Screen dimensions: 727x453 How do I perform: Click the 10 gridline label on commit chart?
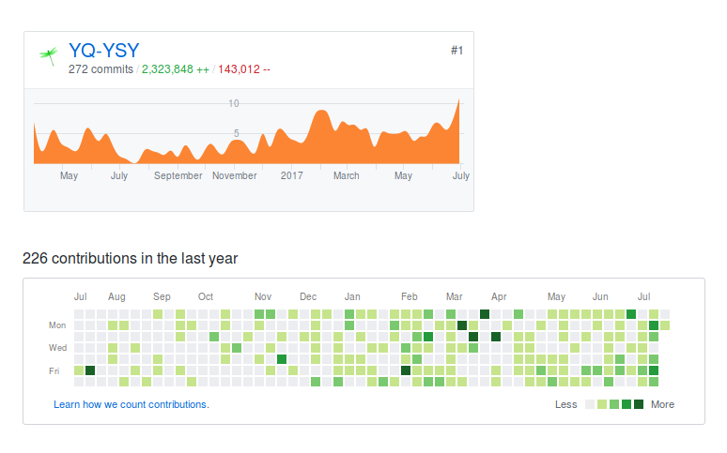[234, 104]
